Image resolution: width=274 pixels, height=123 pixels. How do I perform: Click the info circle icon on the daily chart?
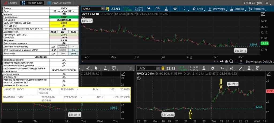tap(83, 18)
